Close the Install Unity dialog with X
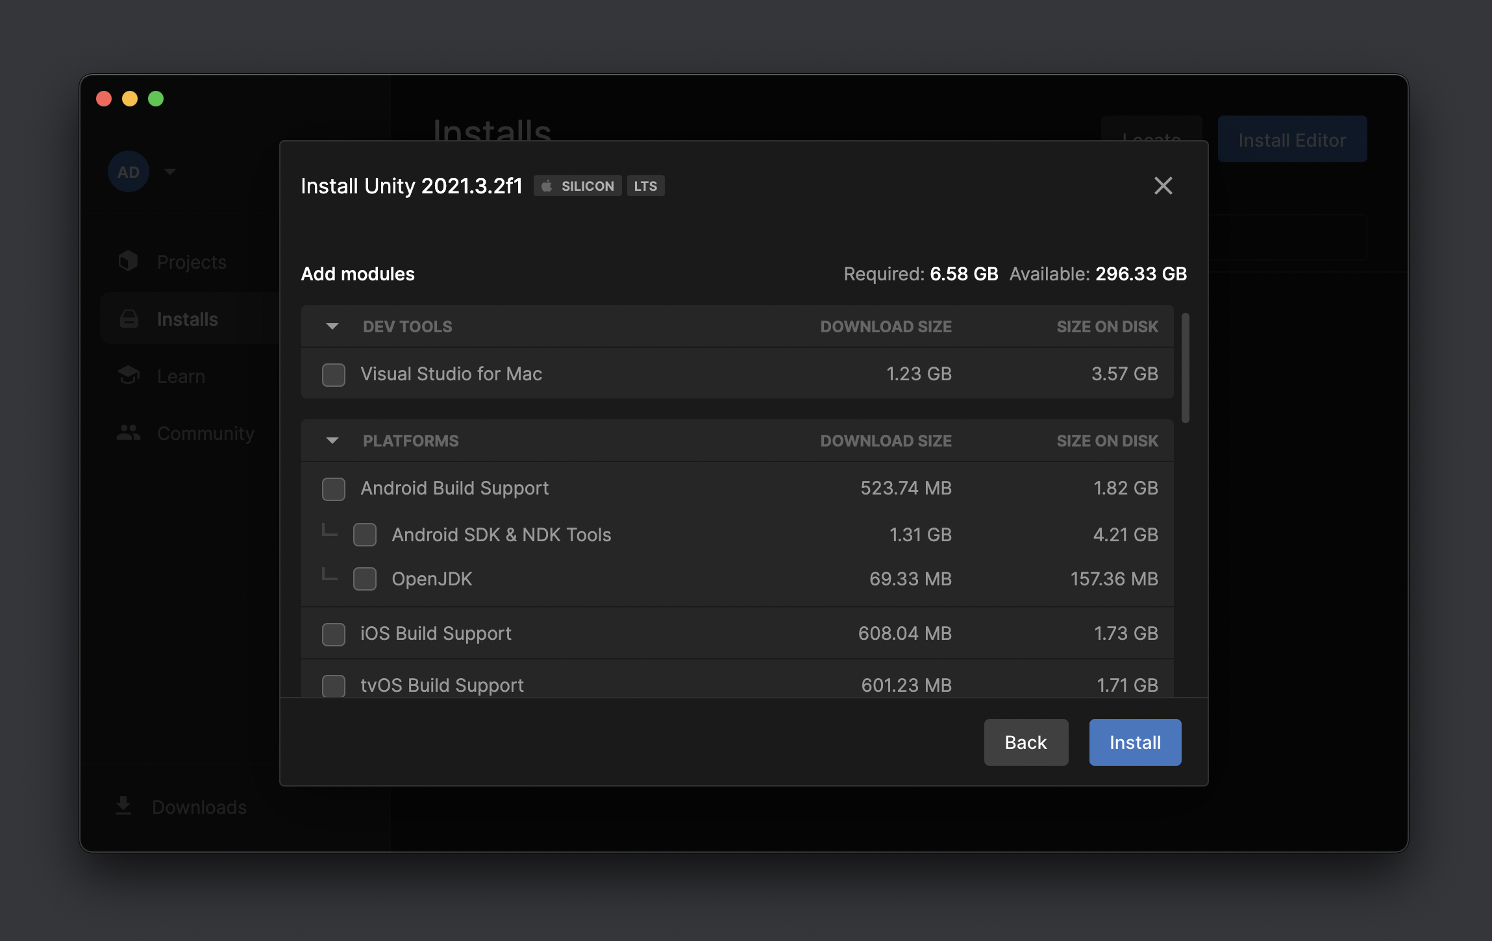 [1163, 186]
